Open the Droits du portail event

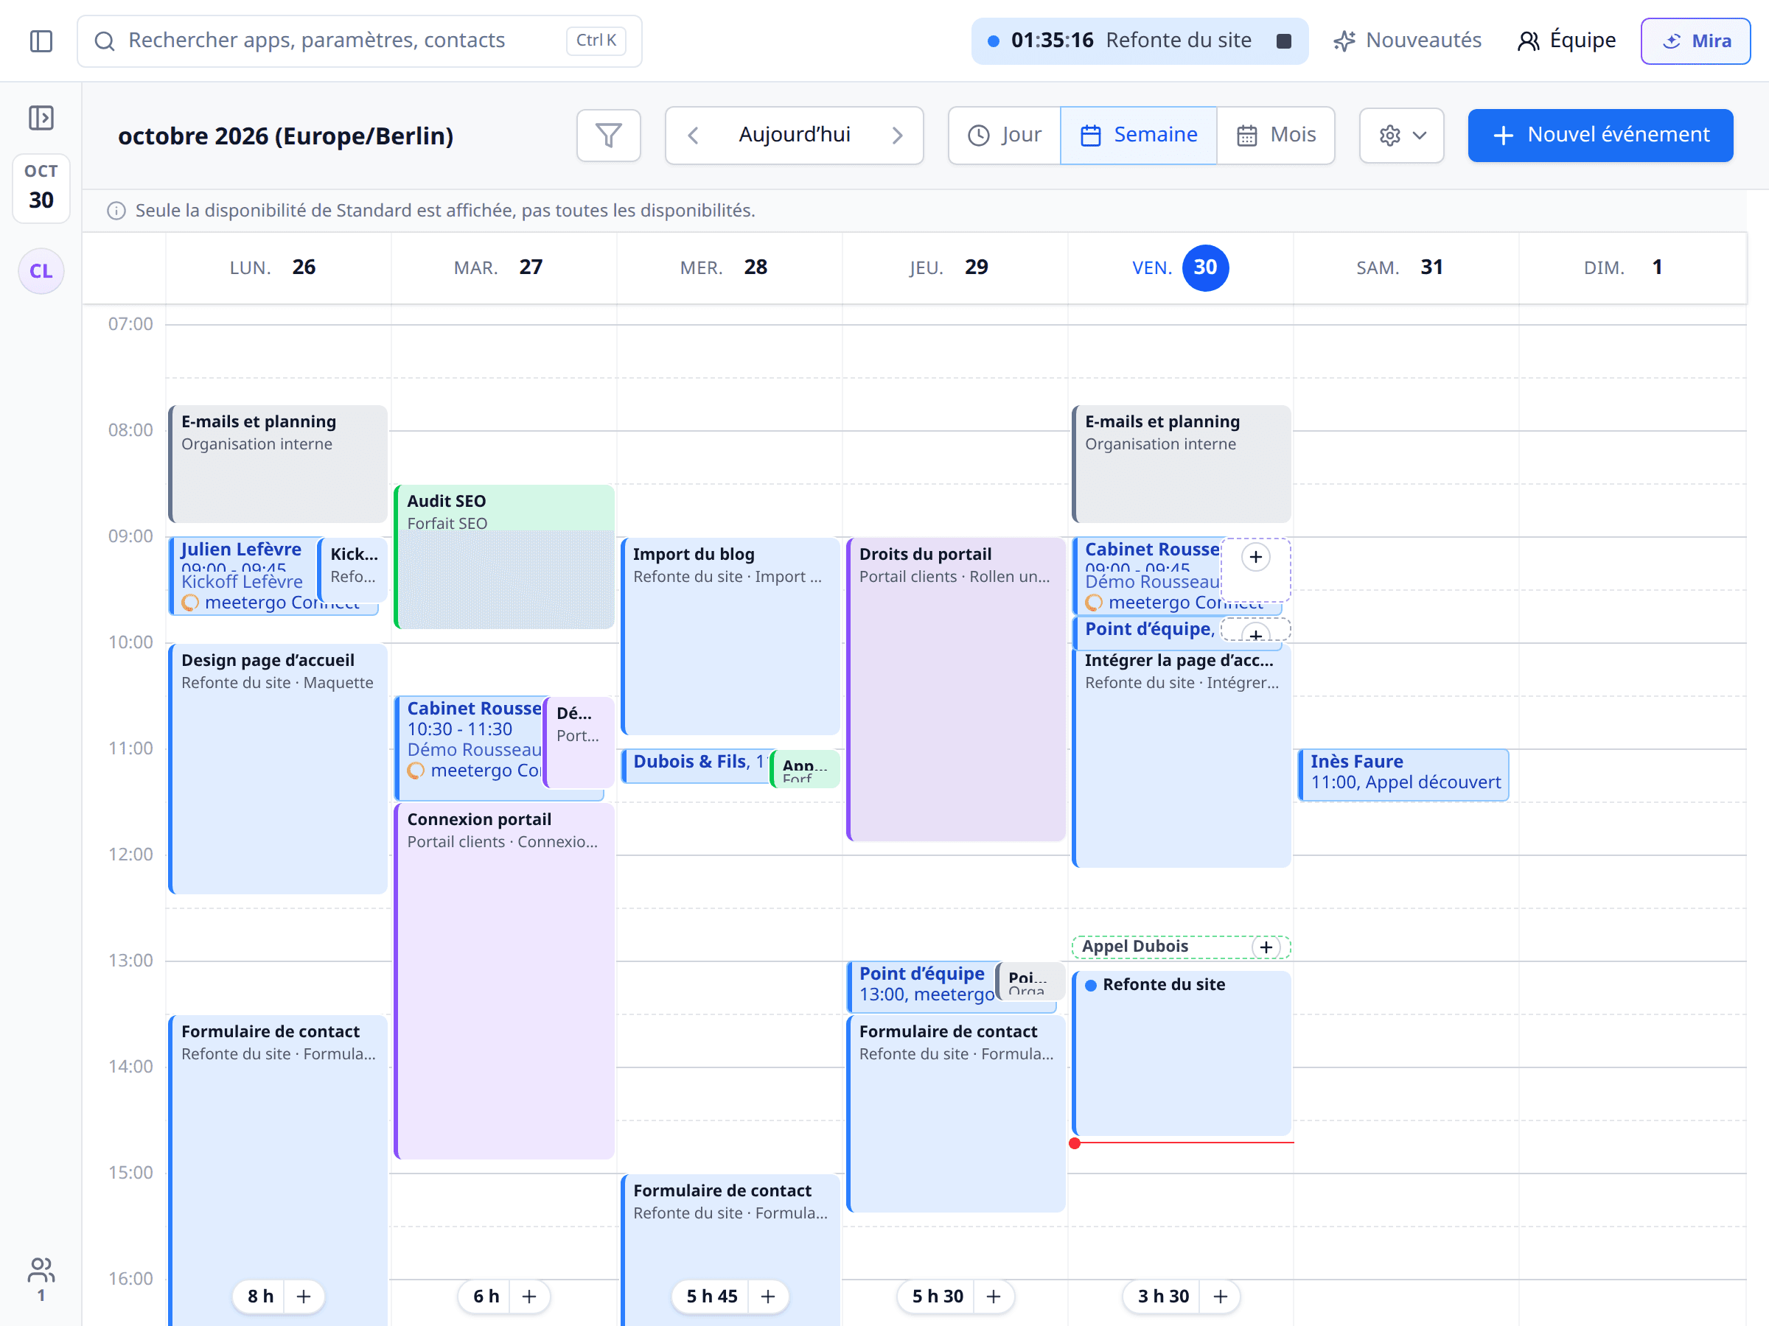coord(956,689)
